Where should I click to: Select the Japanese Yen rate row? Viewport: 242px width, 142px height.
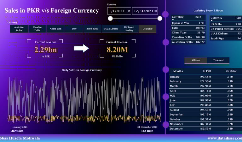188,23
